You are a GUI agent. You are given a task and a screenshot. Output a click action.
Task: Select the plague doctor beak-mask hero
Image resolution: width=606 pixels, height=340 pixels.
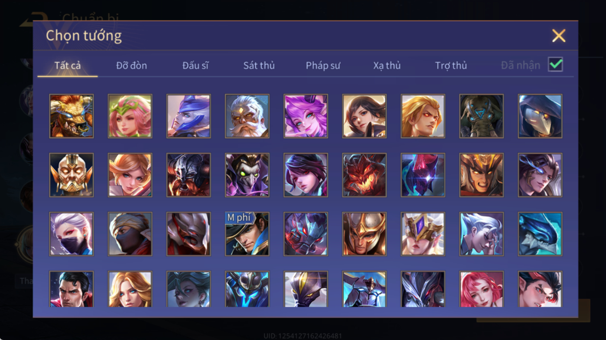tap(540, 116)
